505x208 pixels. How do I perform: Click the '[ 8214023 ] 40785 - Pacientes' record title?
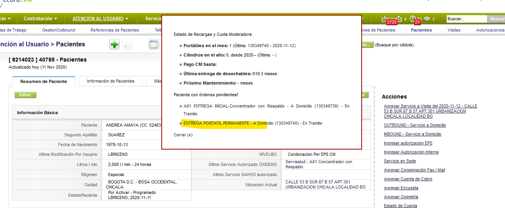48,60
